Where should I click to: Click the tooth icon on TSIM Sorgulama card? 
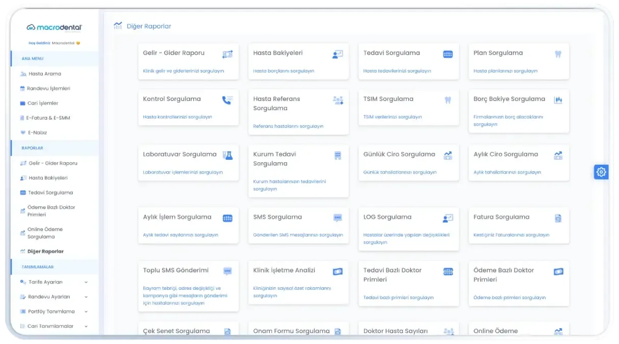tap(448, 100)
